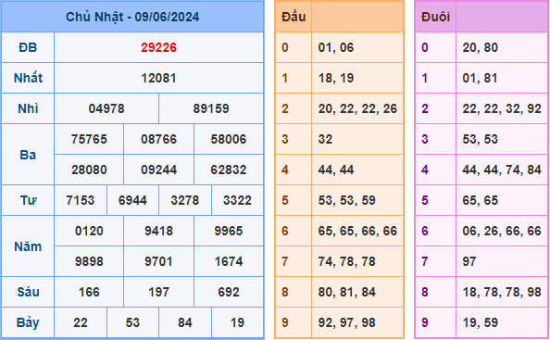Click the "Nhì" prize label
Image resolution: width=550 pixels, height=340 pixels.
pyautogui.click(x=28, y=108)
